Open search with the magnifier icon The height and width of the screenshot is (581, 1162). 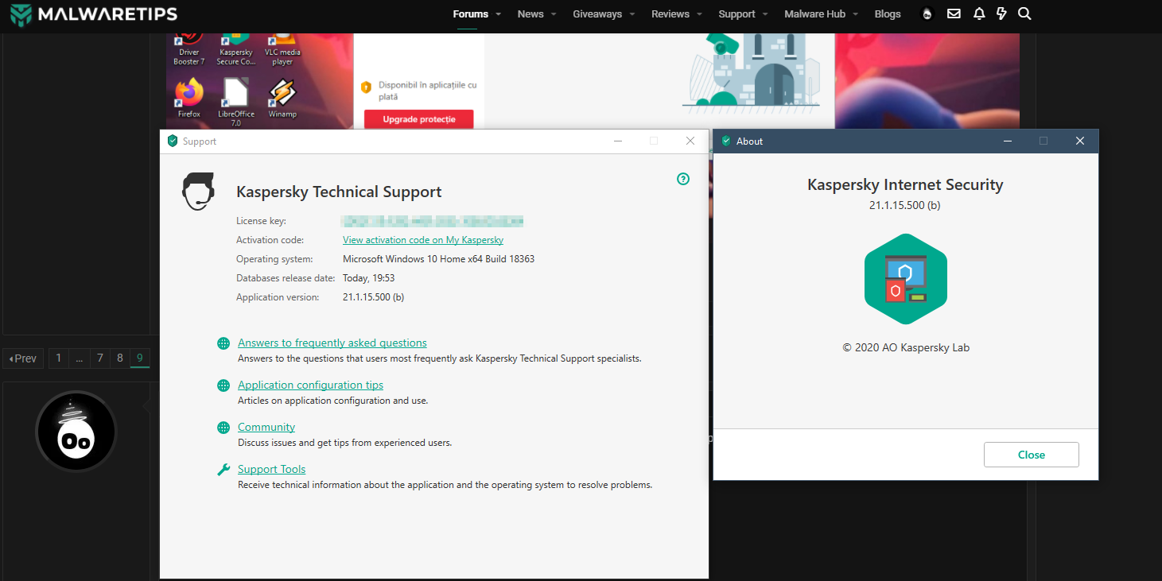pyautogui.click(x=1024, y=14)
